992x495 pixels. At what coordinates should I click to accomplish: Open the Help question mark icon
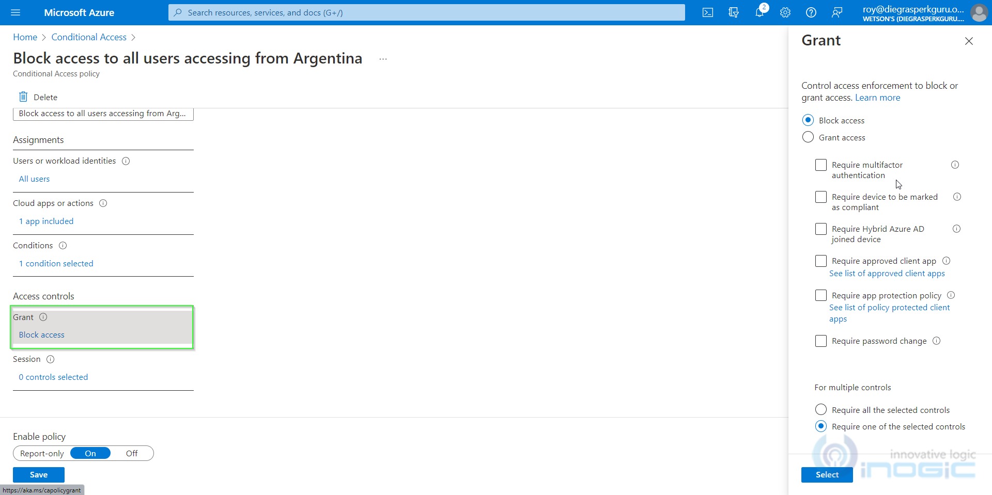tap(811, 12)
